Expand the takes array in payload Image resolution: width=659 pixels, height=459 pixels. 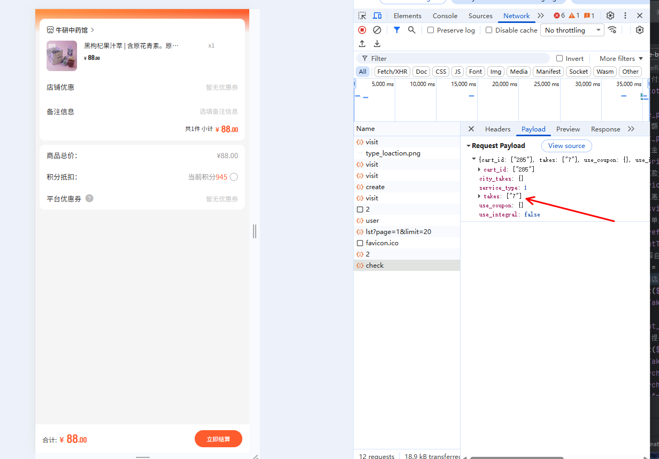(x=479, y=196)
